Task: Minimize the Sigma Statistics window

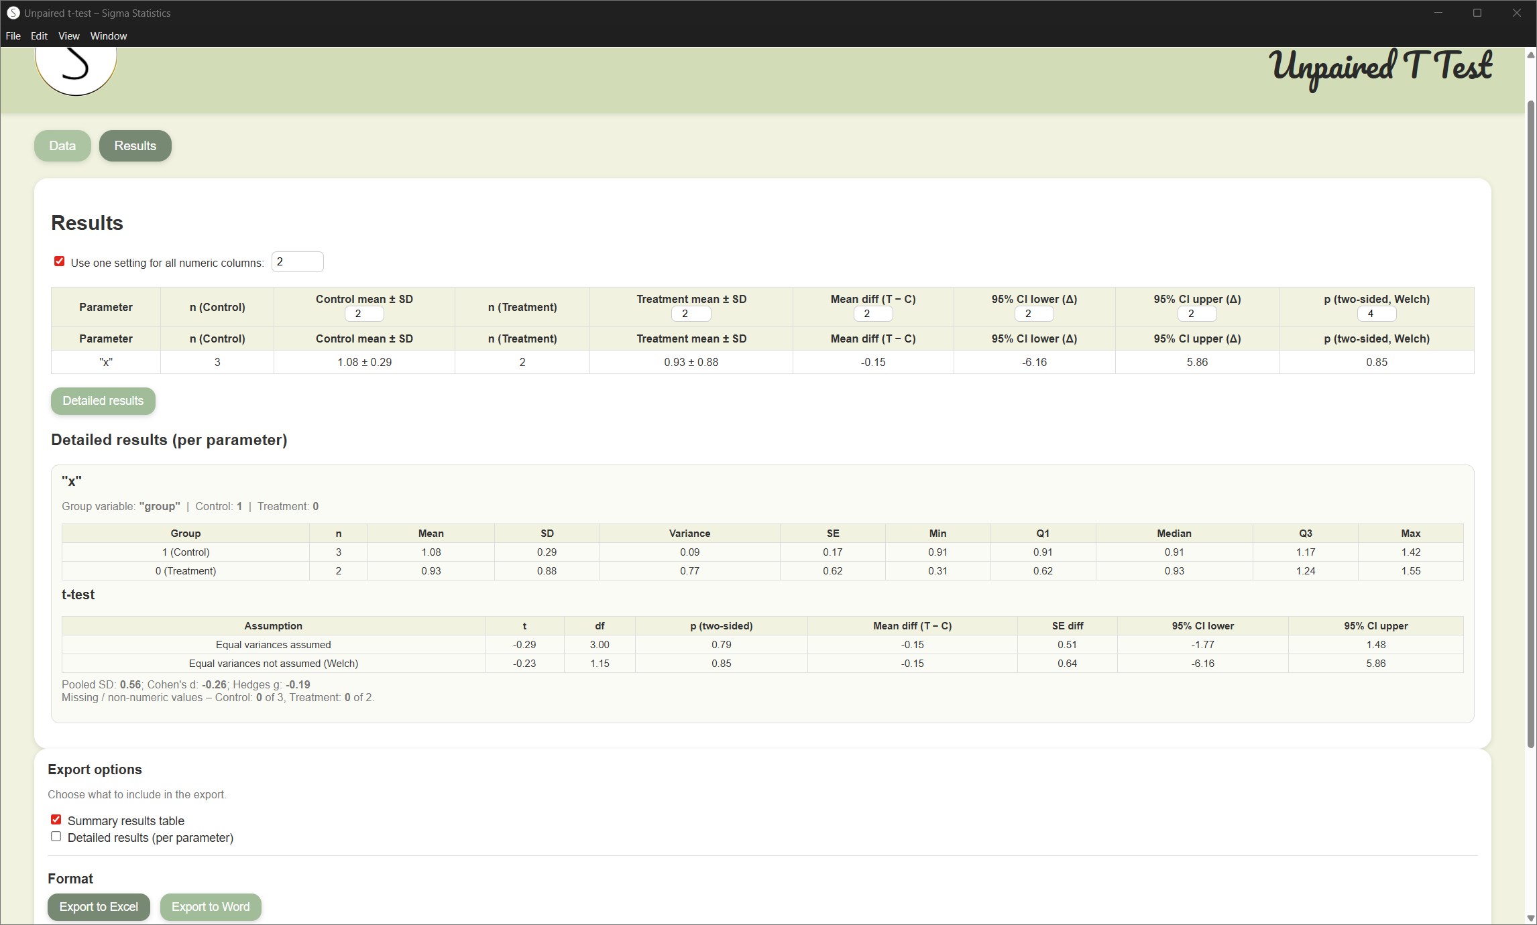Action: click(x=1438, y=13)
